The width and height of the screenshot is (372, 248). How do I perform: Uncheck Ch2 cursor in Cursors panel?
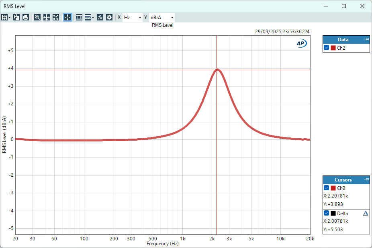point(327,188)
